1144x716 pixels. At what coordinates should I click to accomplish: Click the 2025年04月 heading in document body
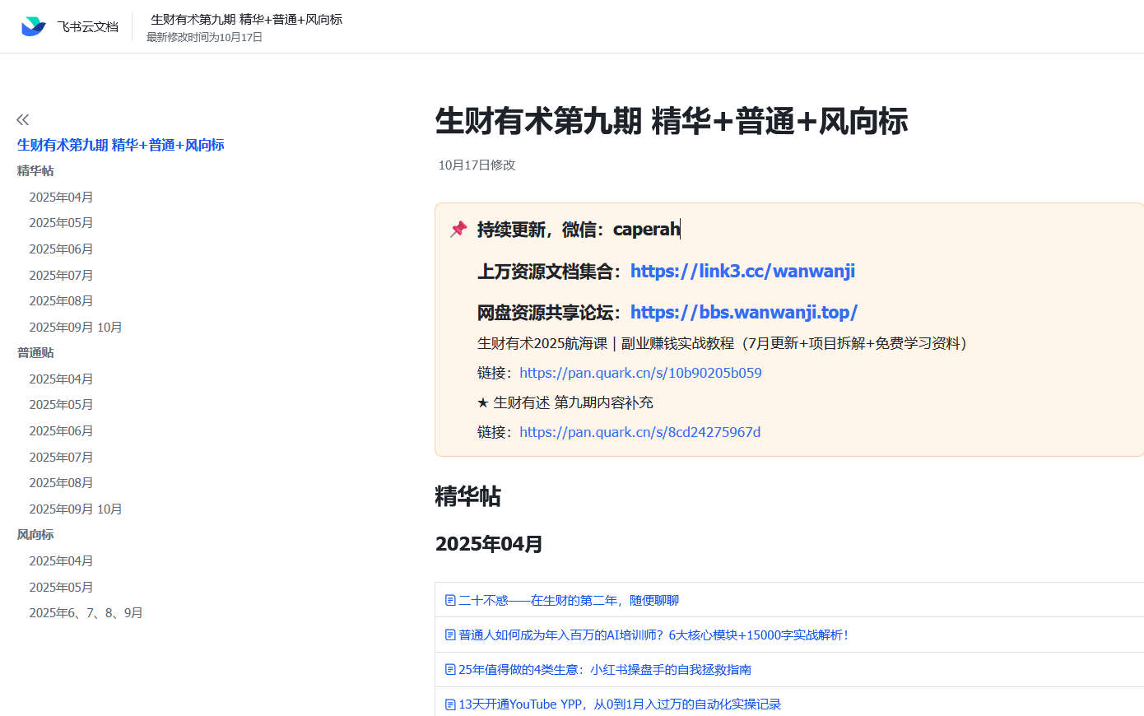pos(489,544)
